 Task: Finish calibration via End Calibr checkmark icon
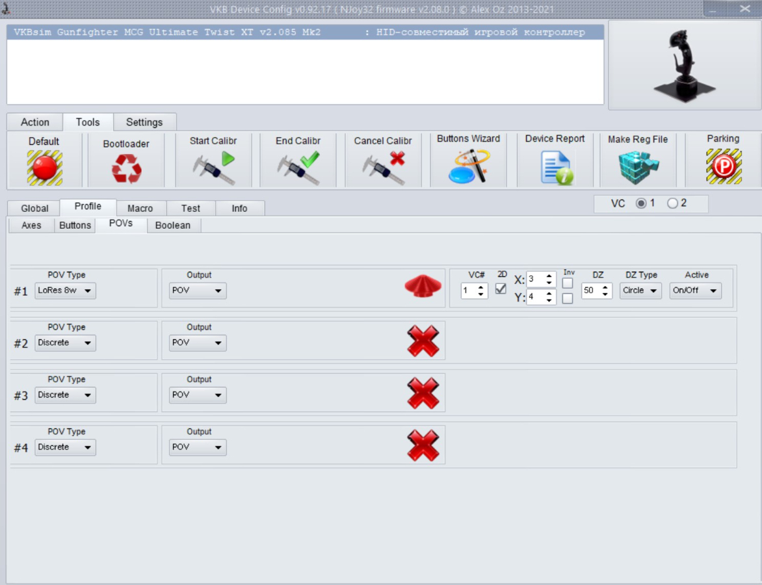pyautogui.click(x=298, y=168)
